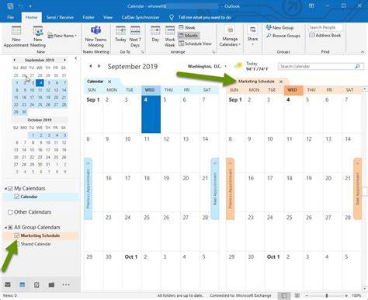Check the Other Calendars checkbox
368x300 pixels.
(x=10, y=212)
